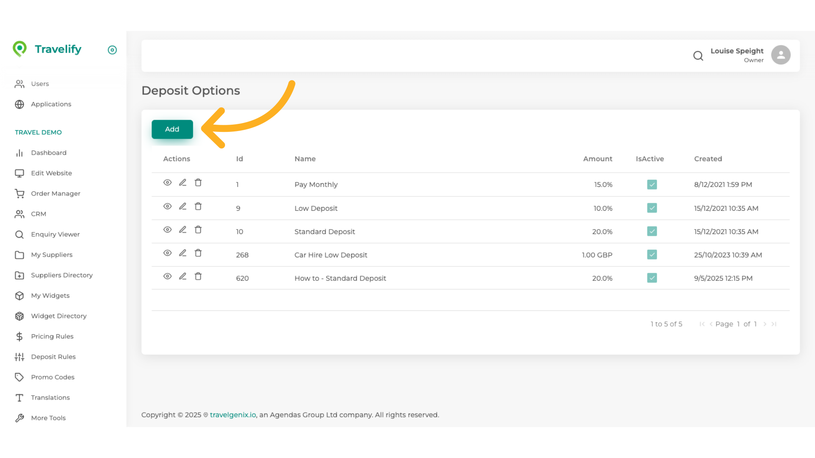
Task: Uncheck IsActive for Car Hire Low Deposit
Action: click(x=652, y=255)
